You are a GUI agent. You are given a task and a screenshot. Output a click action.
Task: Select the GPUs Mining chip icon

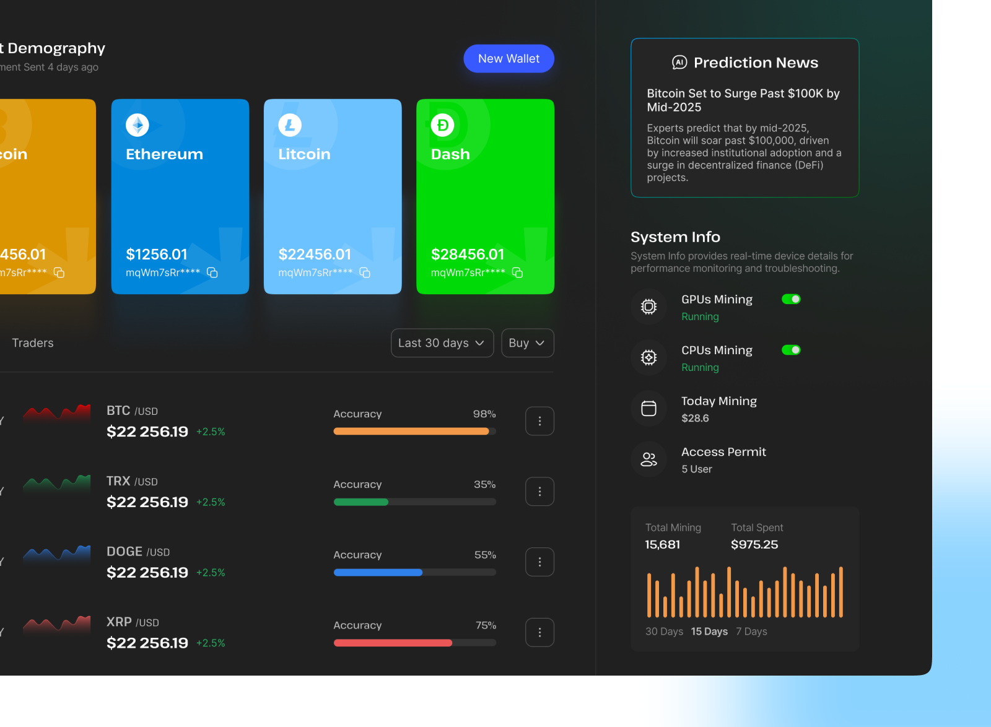pos(648,307)
